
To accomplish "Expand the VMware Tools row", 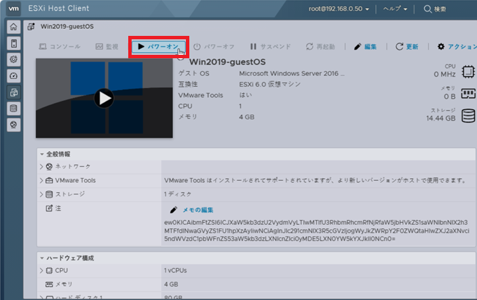I will [x=41, y=181].
